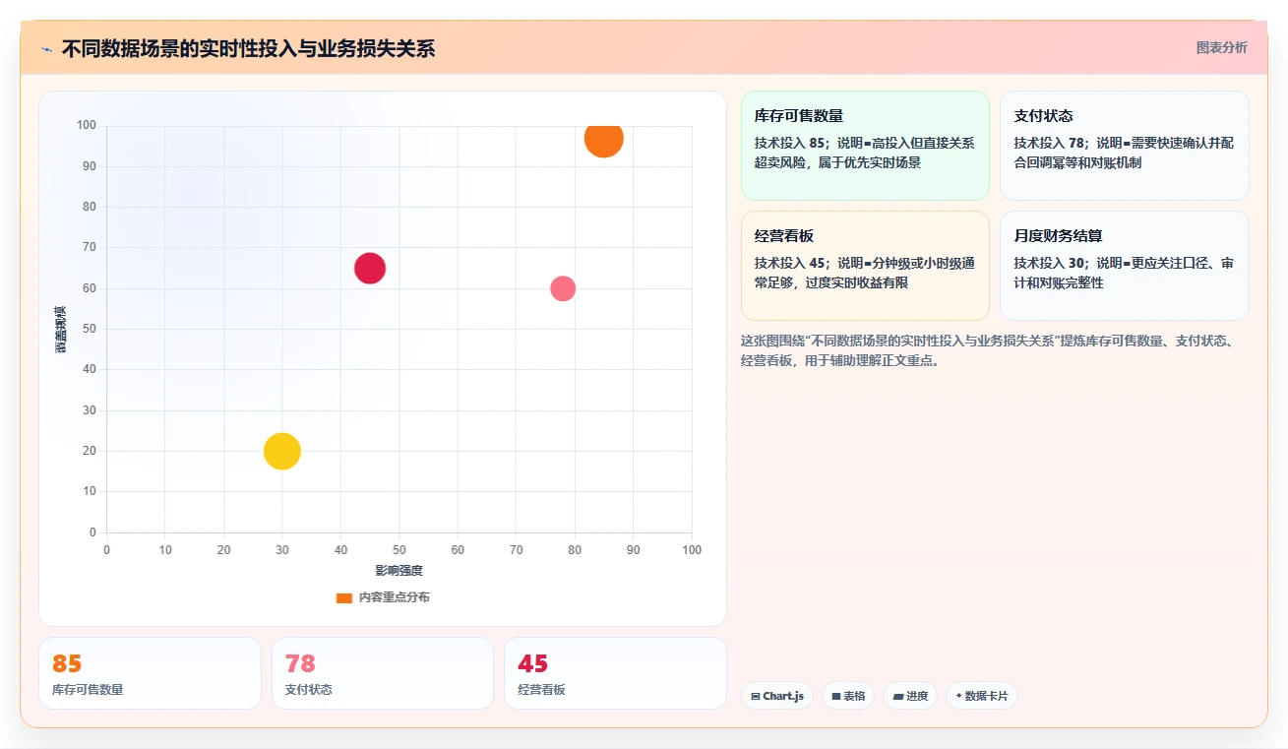
Task: Click the Chart.js tag
Action: click(777, 696)
